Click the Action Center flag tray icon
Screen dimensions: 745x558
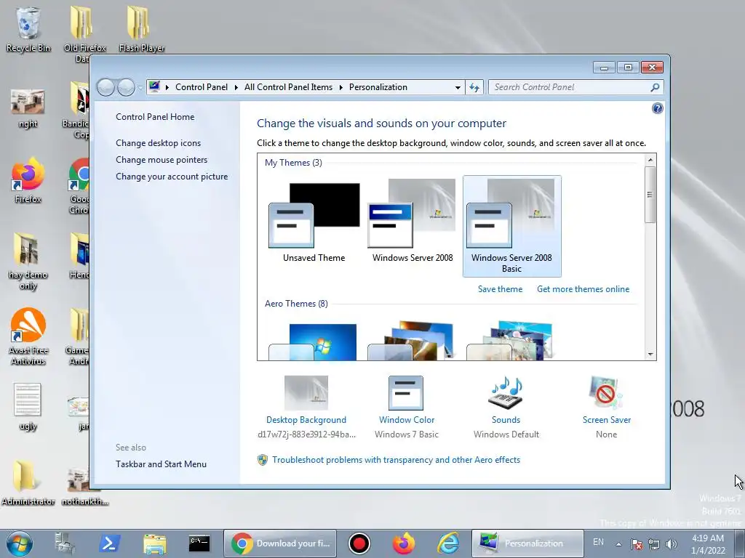click(x=637, y=544)
